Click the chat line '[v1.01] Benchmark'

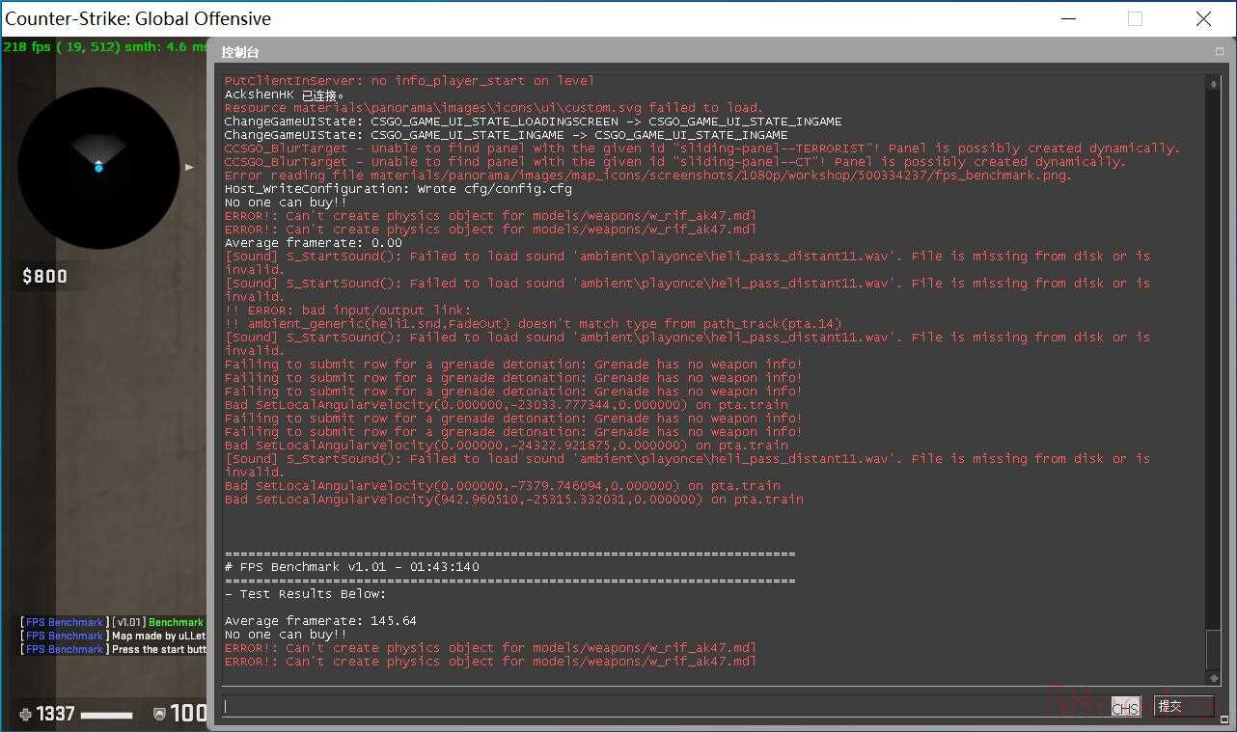click(112, 622)
